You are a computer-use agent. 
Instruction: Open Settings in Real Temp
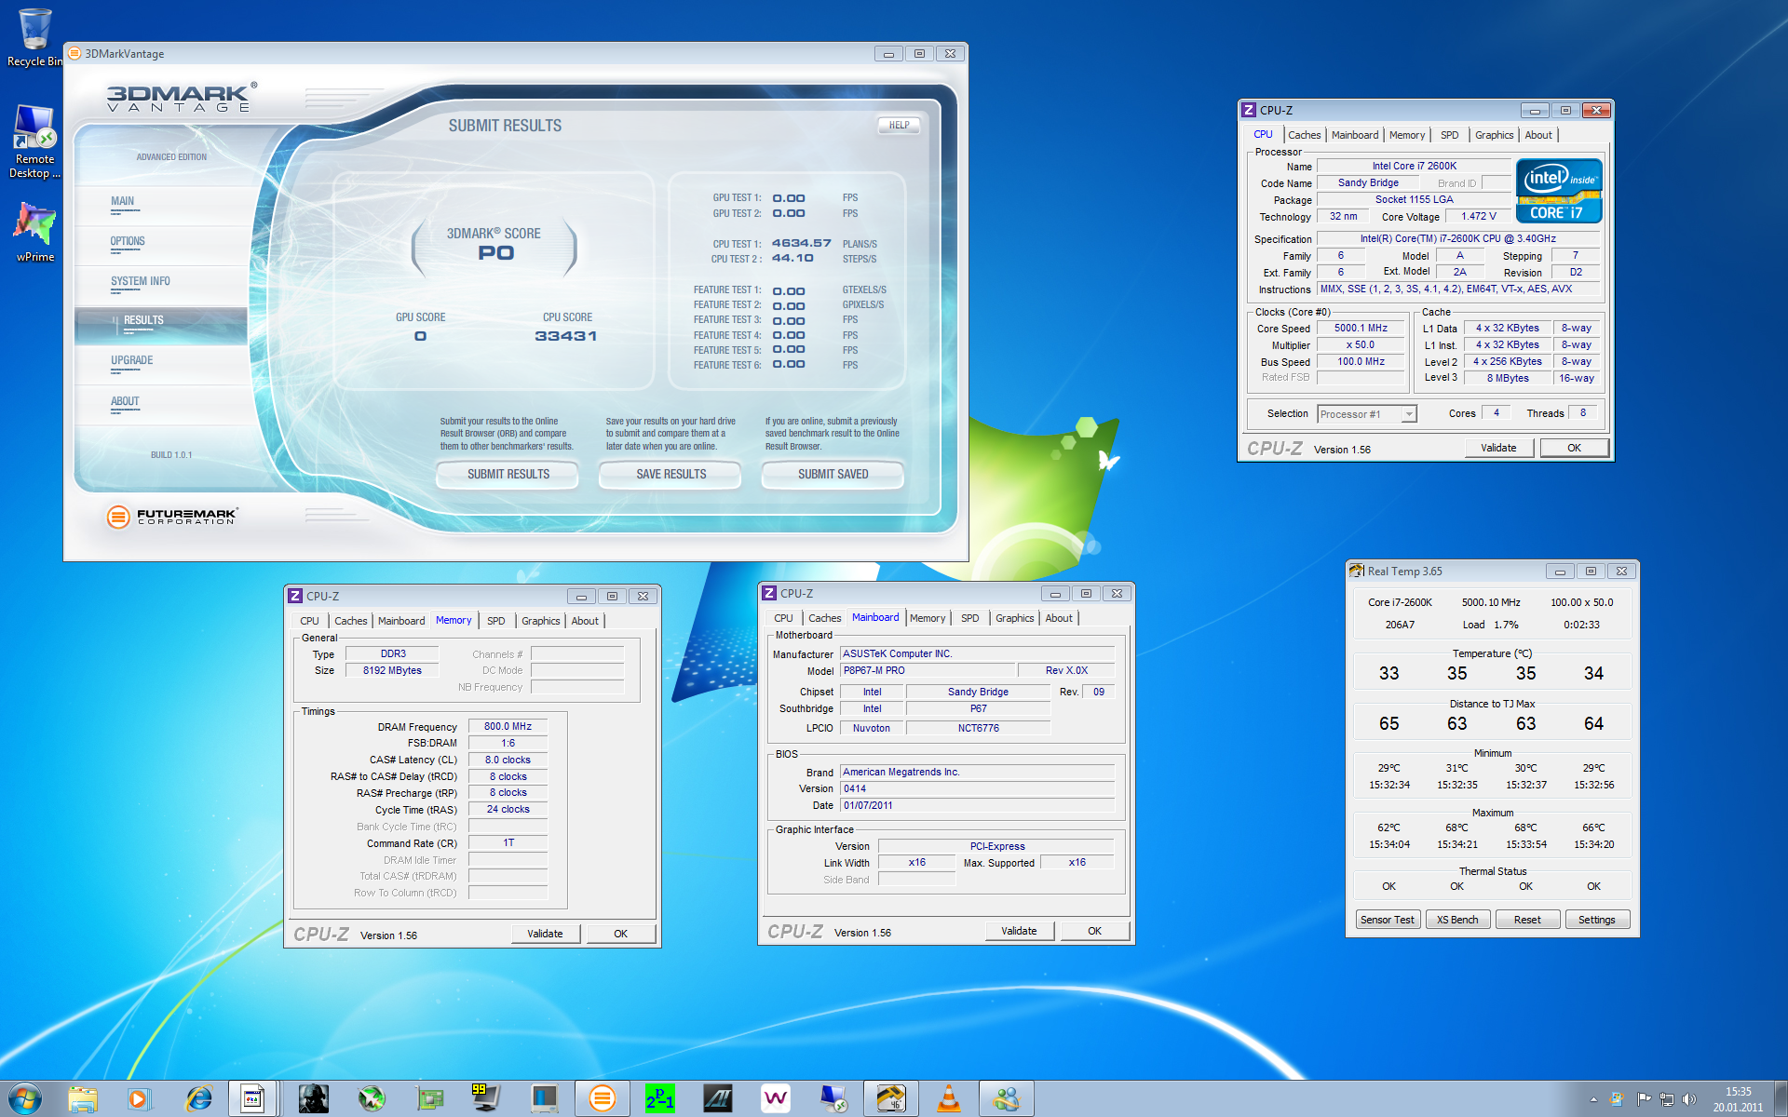[x=1597, y=920]
